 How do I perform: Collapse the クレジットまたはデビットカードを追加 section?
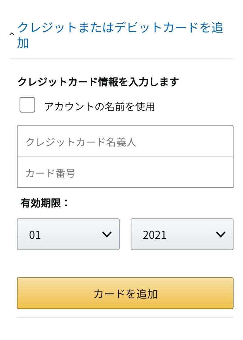[x=12, y=34]
